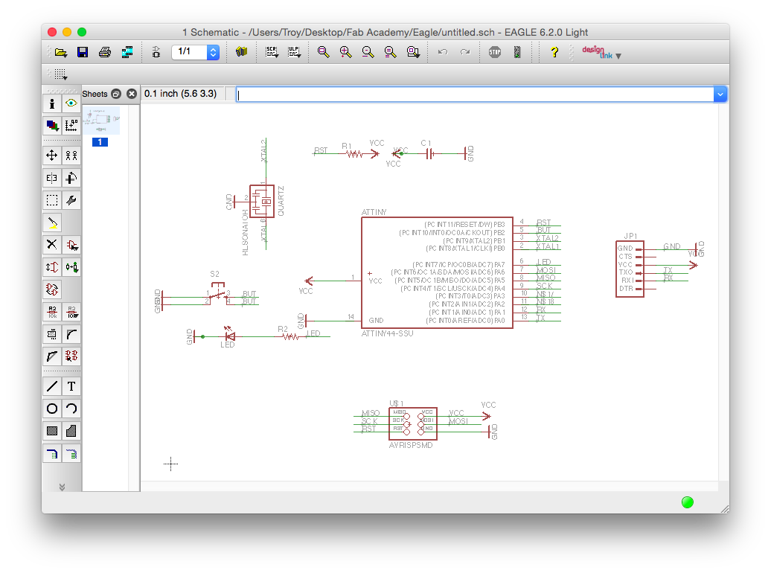771x573 pixels.
Task: Select the Change wrench tool
Action: pyautogui.click(x=71, y=200)
